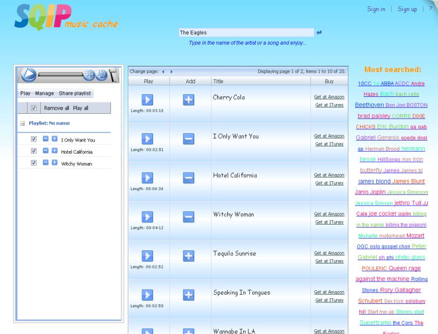The width and height of the screenshot is (438, 334).
Task: Add Cherry Cola to playlist
Action: (188, 100)
